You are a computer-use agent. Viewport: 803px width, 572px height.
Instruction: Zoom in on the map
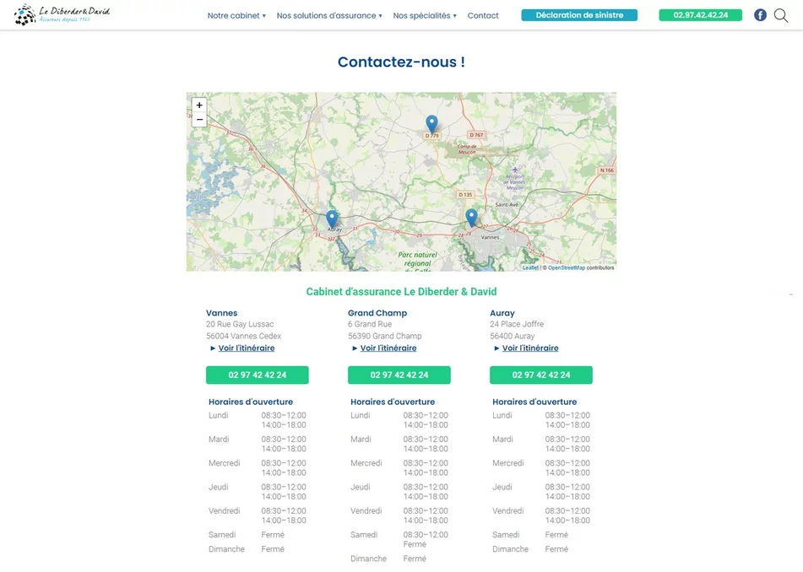point(199,105)
